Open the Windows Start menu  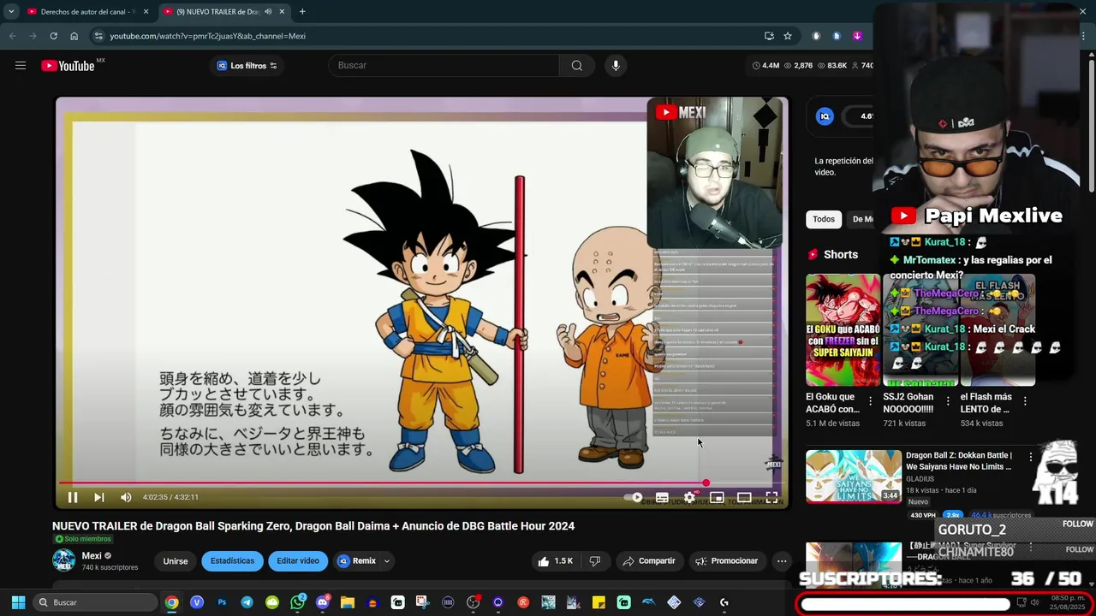(x=18, y=602)
